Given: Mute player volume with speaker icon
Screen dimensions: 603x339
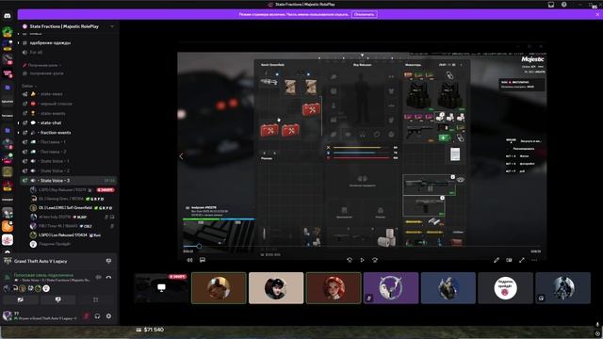Looking at the screenshot, I should (189, 260).
